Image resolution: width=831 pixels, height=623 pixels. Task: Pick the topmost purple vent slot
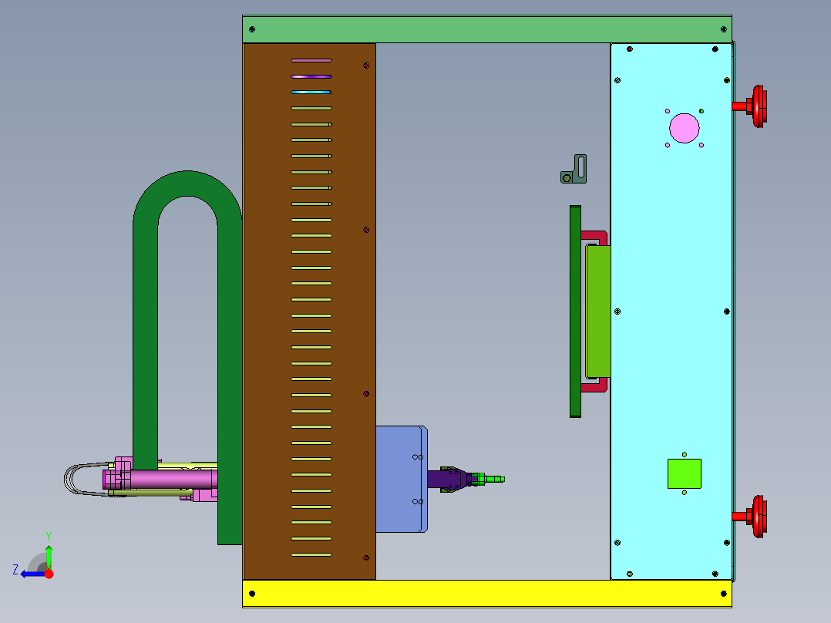pyautogui.click(x=311, y=60)
